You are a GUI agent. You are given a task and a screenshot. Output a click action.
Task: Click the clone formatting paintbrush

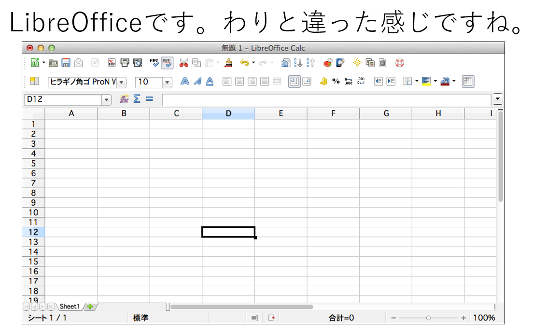(x=228, y=63)
